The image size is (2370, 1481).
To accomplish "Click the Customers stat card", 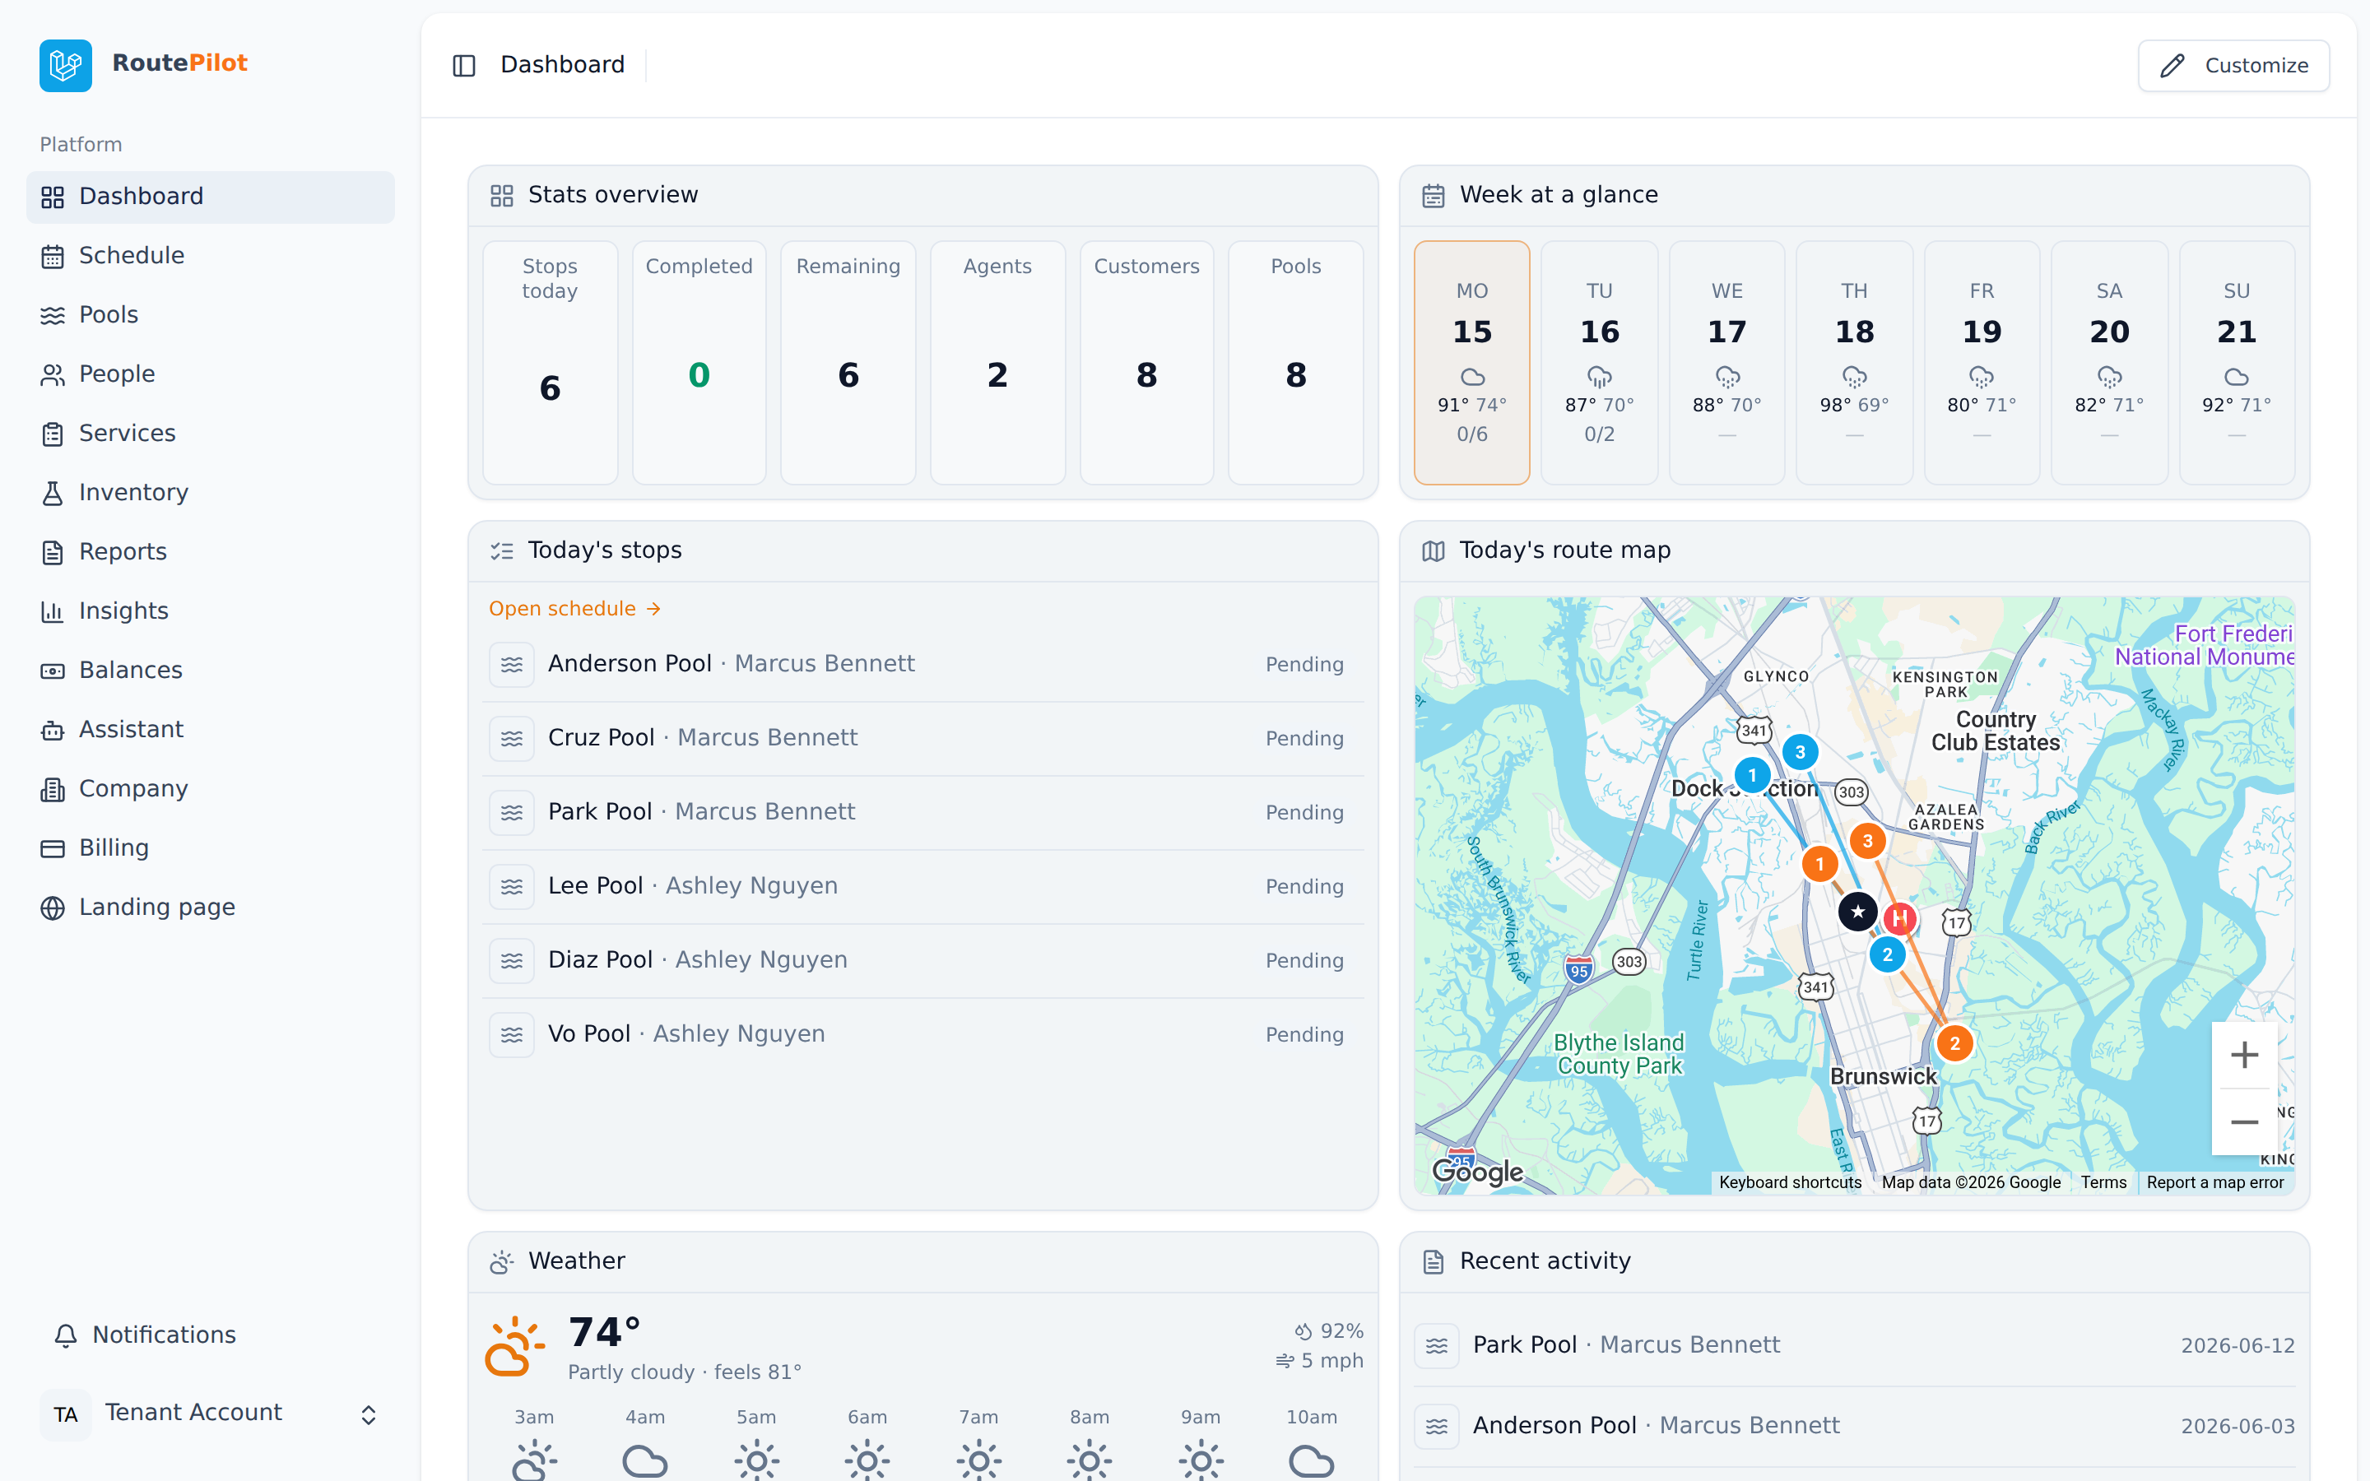I will 1145,362.
